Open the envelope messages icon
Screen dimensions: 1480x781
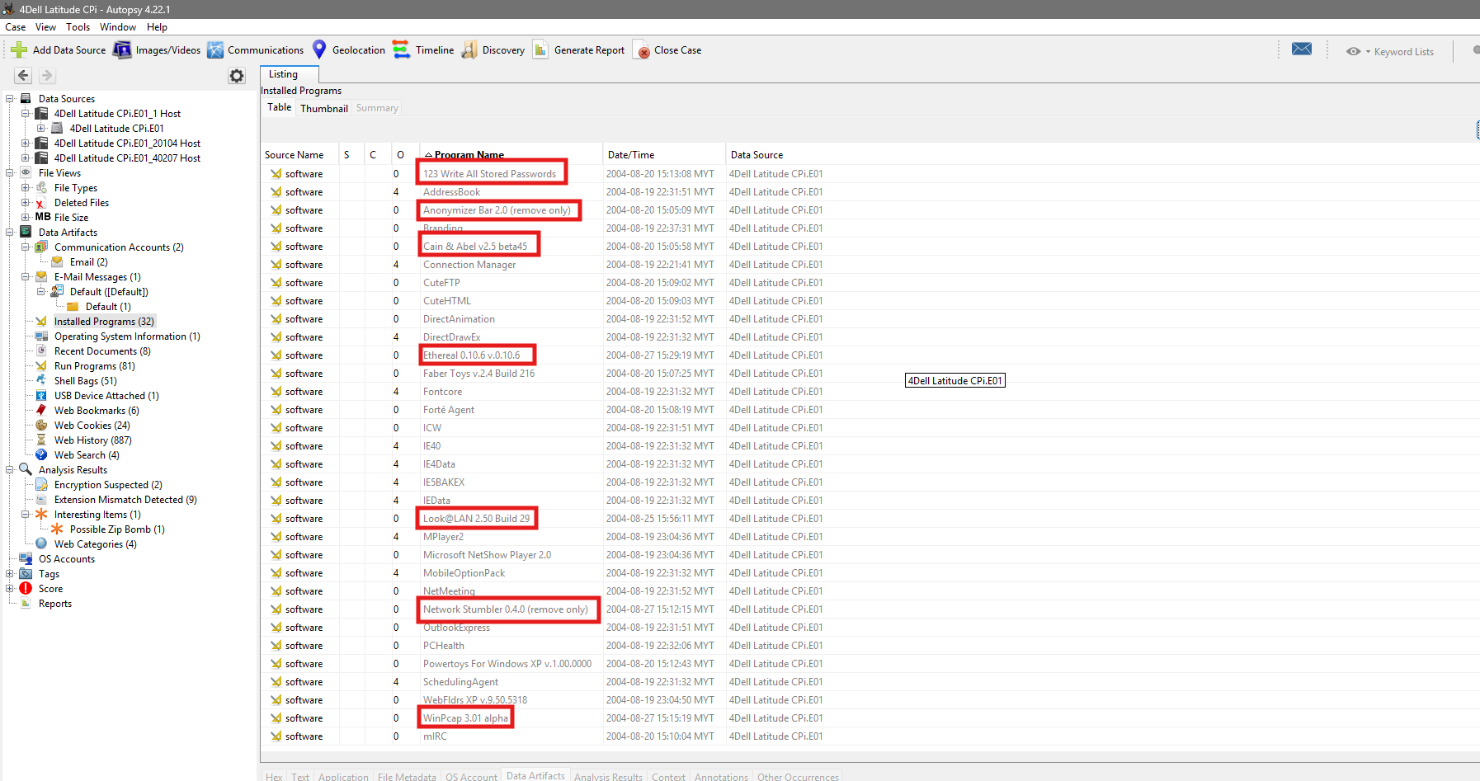(x=1302, y=49)
